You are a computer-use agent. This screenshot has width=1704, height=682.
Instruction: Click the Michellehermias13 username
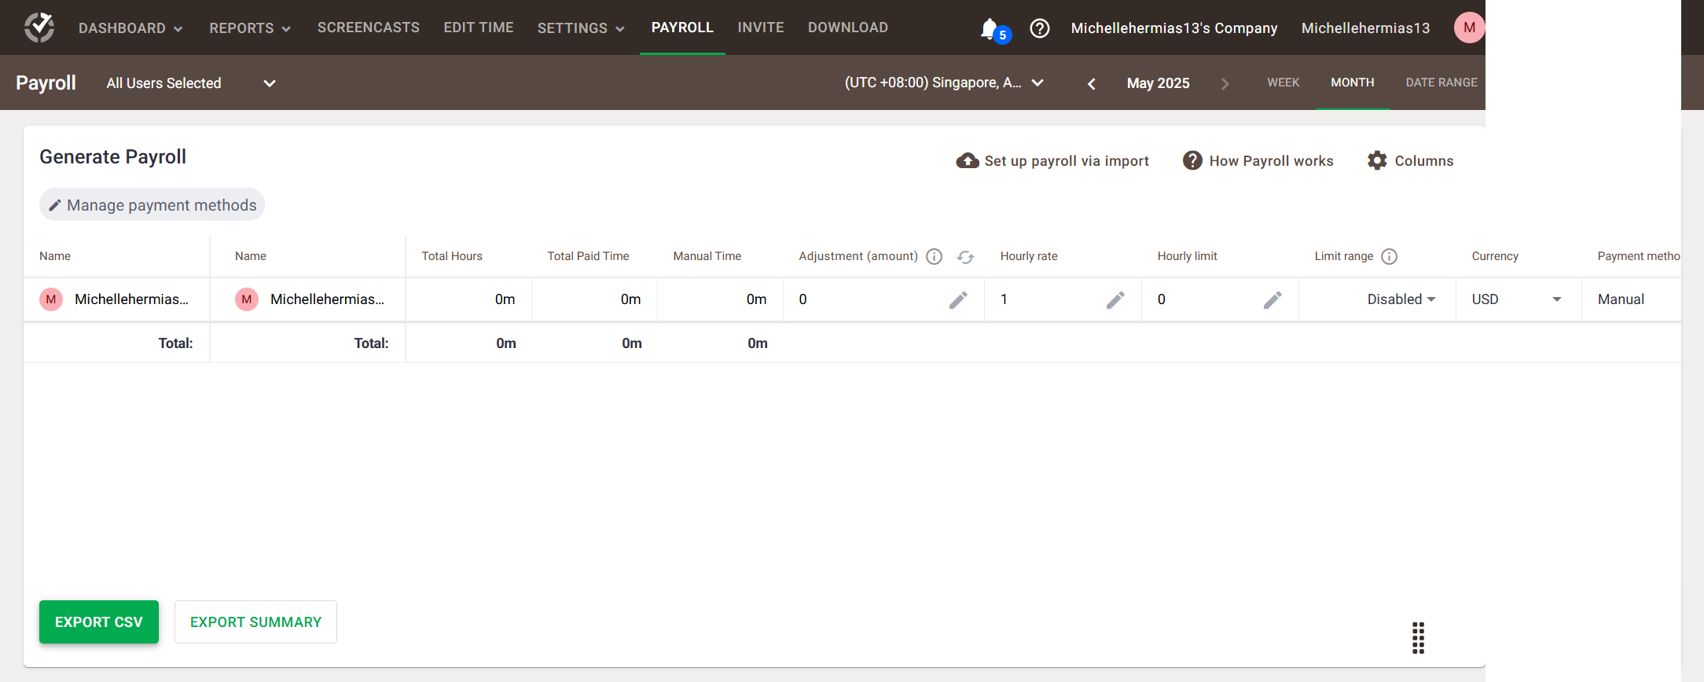[x=1365, y=28]
